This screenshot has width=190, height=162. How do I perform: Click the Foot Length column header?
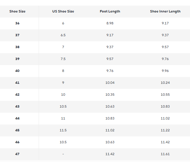(110, 12)
